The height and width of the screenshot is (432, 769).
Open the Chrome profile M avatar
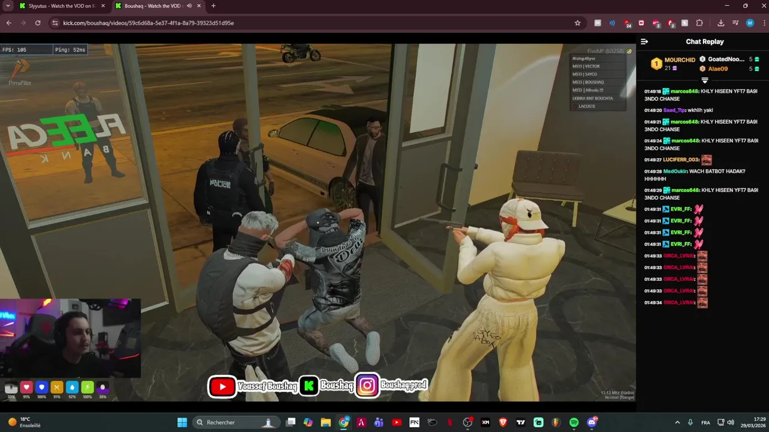(x=750, y=23)
